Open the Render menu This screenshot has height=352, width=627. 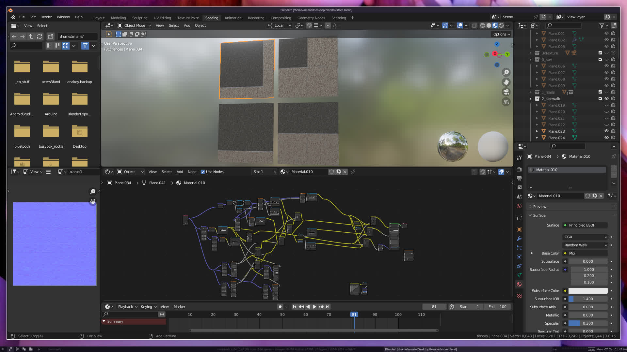click(46, 17)
